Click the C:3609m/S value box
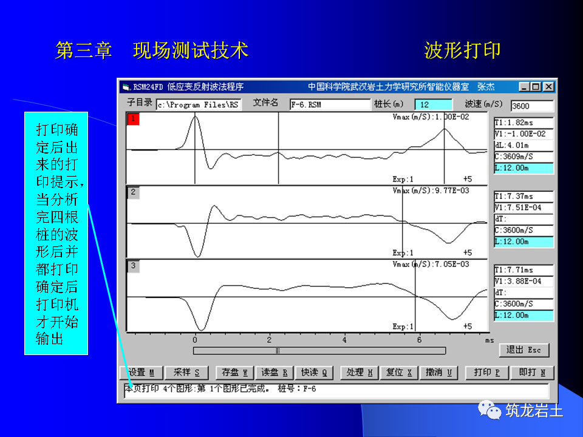 [x=523, y=157]
